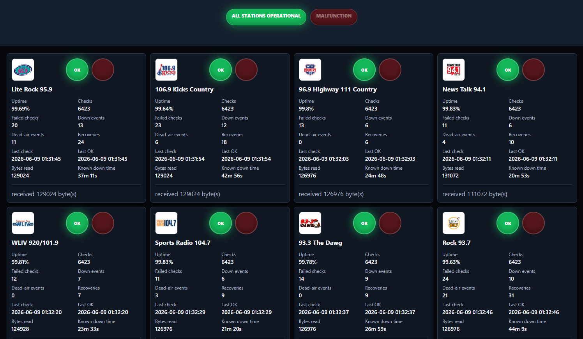The image size is (583, 339).
Task: Select the Sports Radio 104.7 title
Action: tap(183, 242)
